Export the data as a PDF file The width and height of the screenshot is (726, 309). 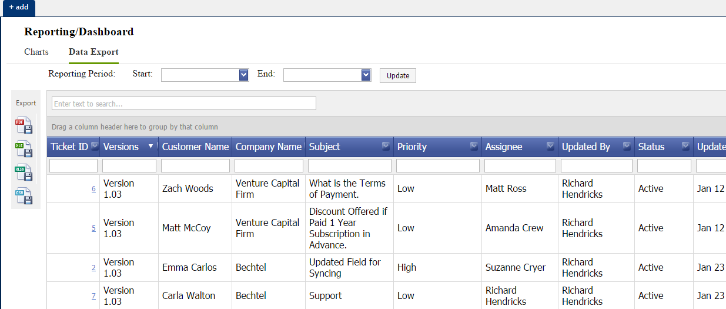point(24,125)
